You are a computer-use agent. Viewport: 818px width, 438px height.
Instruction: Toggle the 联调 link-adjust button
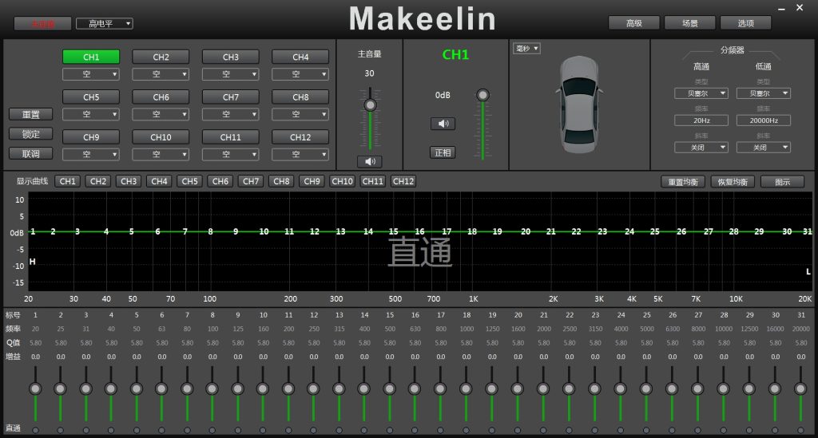click(x=31, y=154)
